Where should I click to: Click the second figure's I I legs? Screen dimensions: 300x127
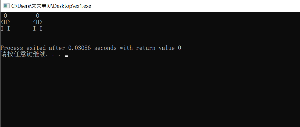[x=38, y=29]
